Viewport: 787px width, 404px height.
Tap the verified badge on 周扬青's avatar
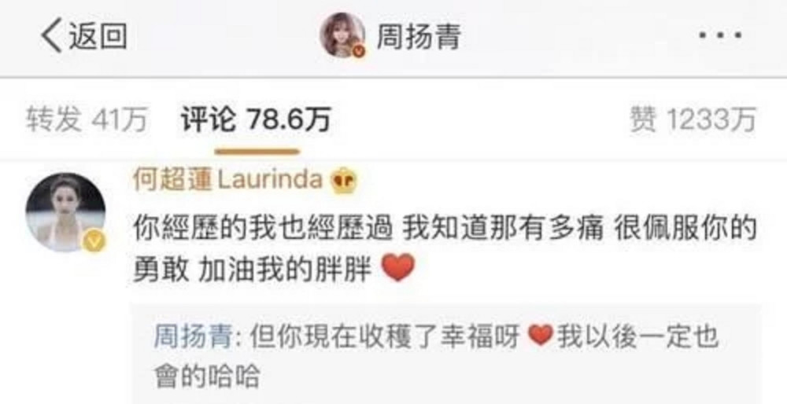pyautogui.click(x=358, y=51)
